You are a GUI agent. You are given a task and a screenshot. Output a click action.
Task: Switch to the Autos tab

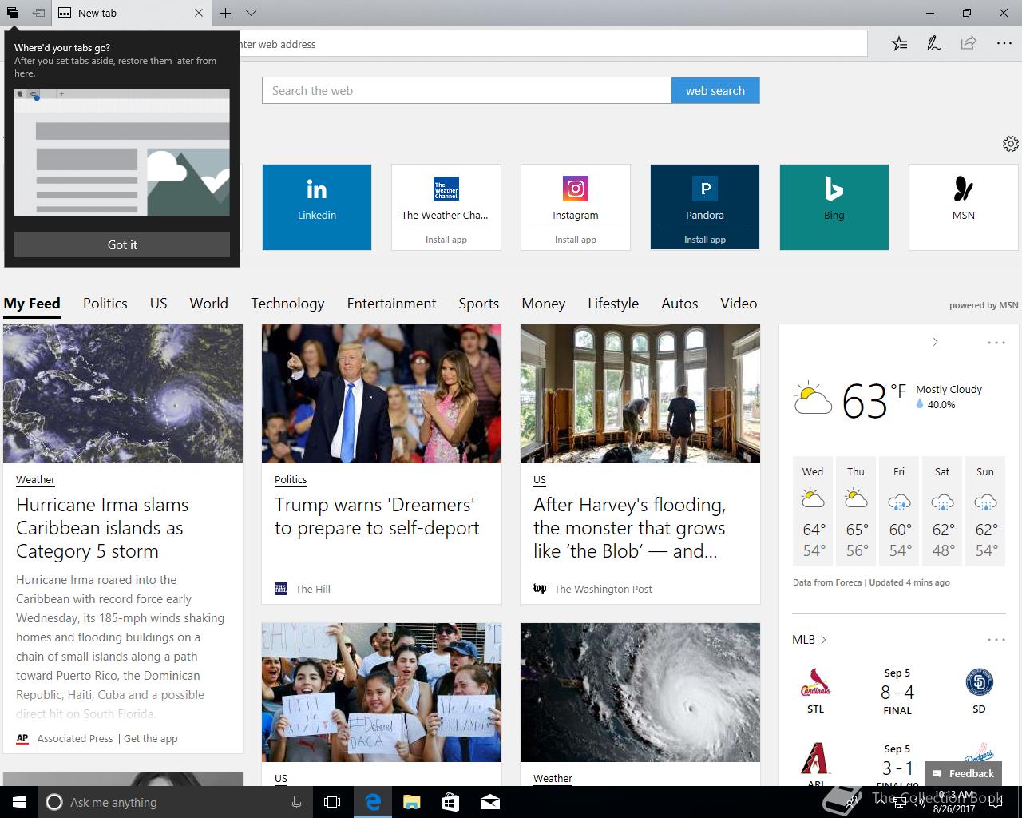coord(679,304)
